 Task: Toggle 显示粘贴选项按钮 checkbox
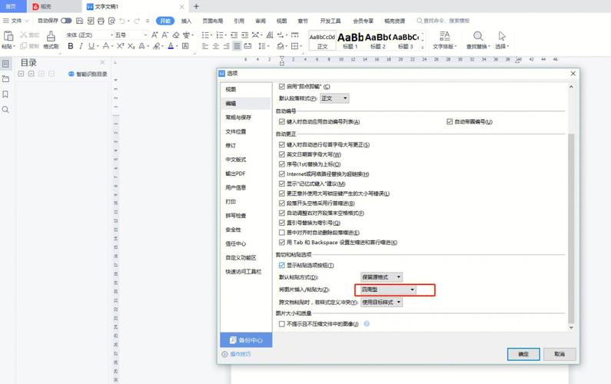coord(282,265)
